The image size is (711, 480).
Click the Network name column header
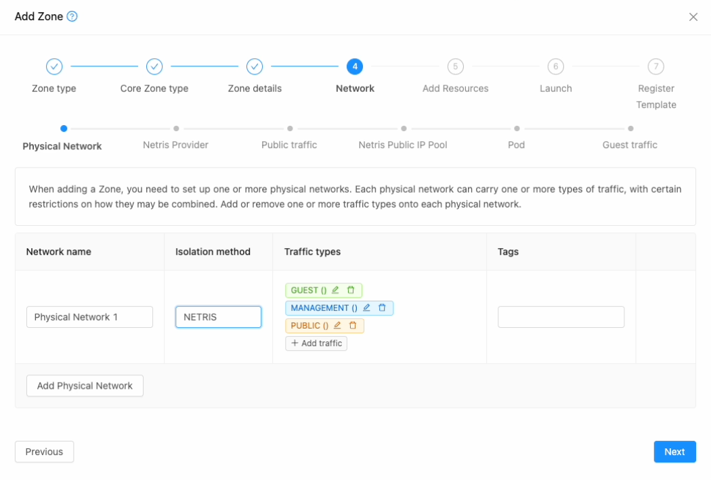tap(58, 251)
